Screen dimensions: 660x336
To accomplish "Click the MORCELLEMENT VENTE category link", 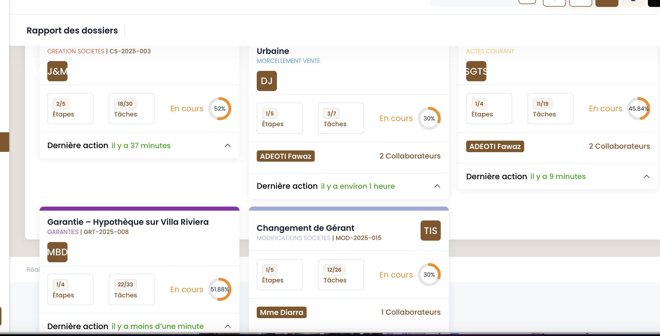I will [288, 61].
